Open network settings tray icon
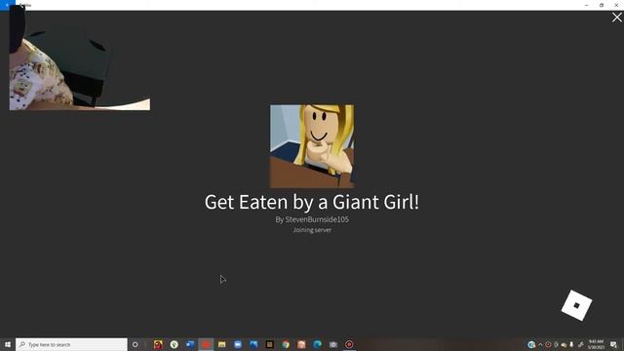 click(x=581, y=344)
